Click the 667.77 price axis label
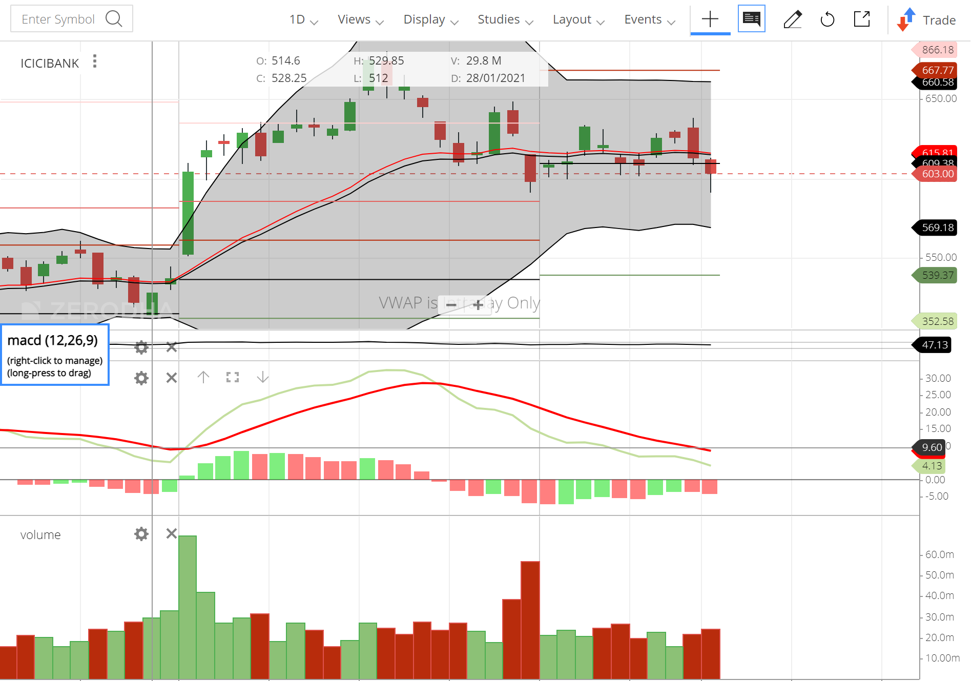This screenshot has height=681, width=972. 934,70
